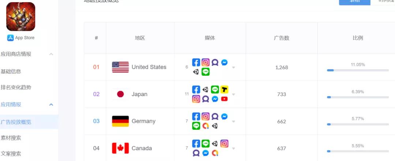Click the YouTube icon in Japan row

(225, 99)
